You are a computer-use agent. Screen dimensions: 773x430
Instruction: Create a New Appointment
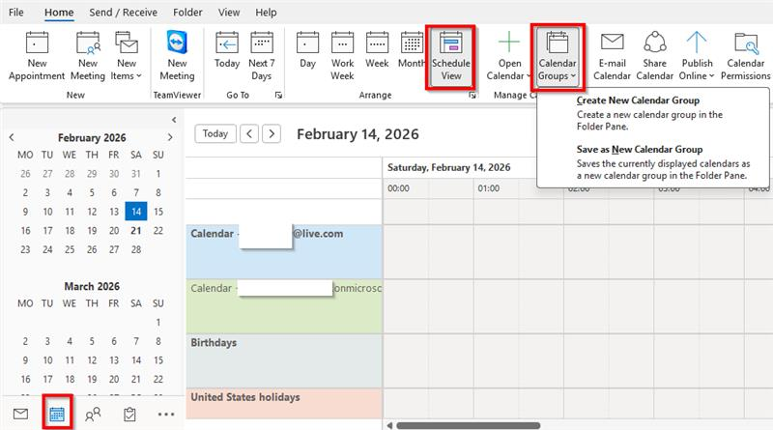[x=37, y=55]
